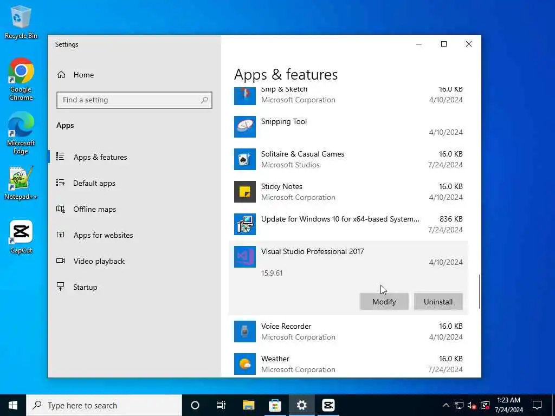Select the Sticky Notes app icon

pos(244,192)
